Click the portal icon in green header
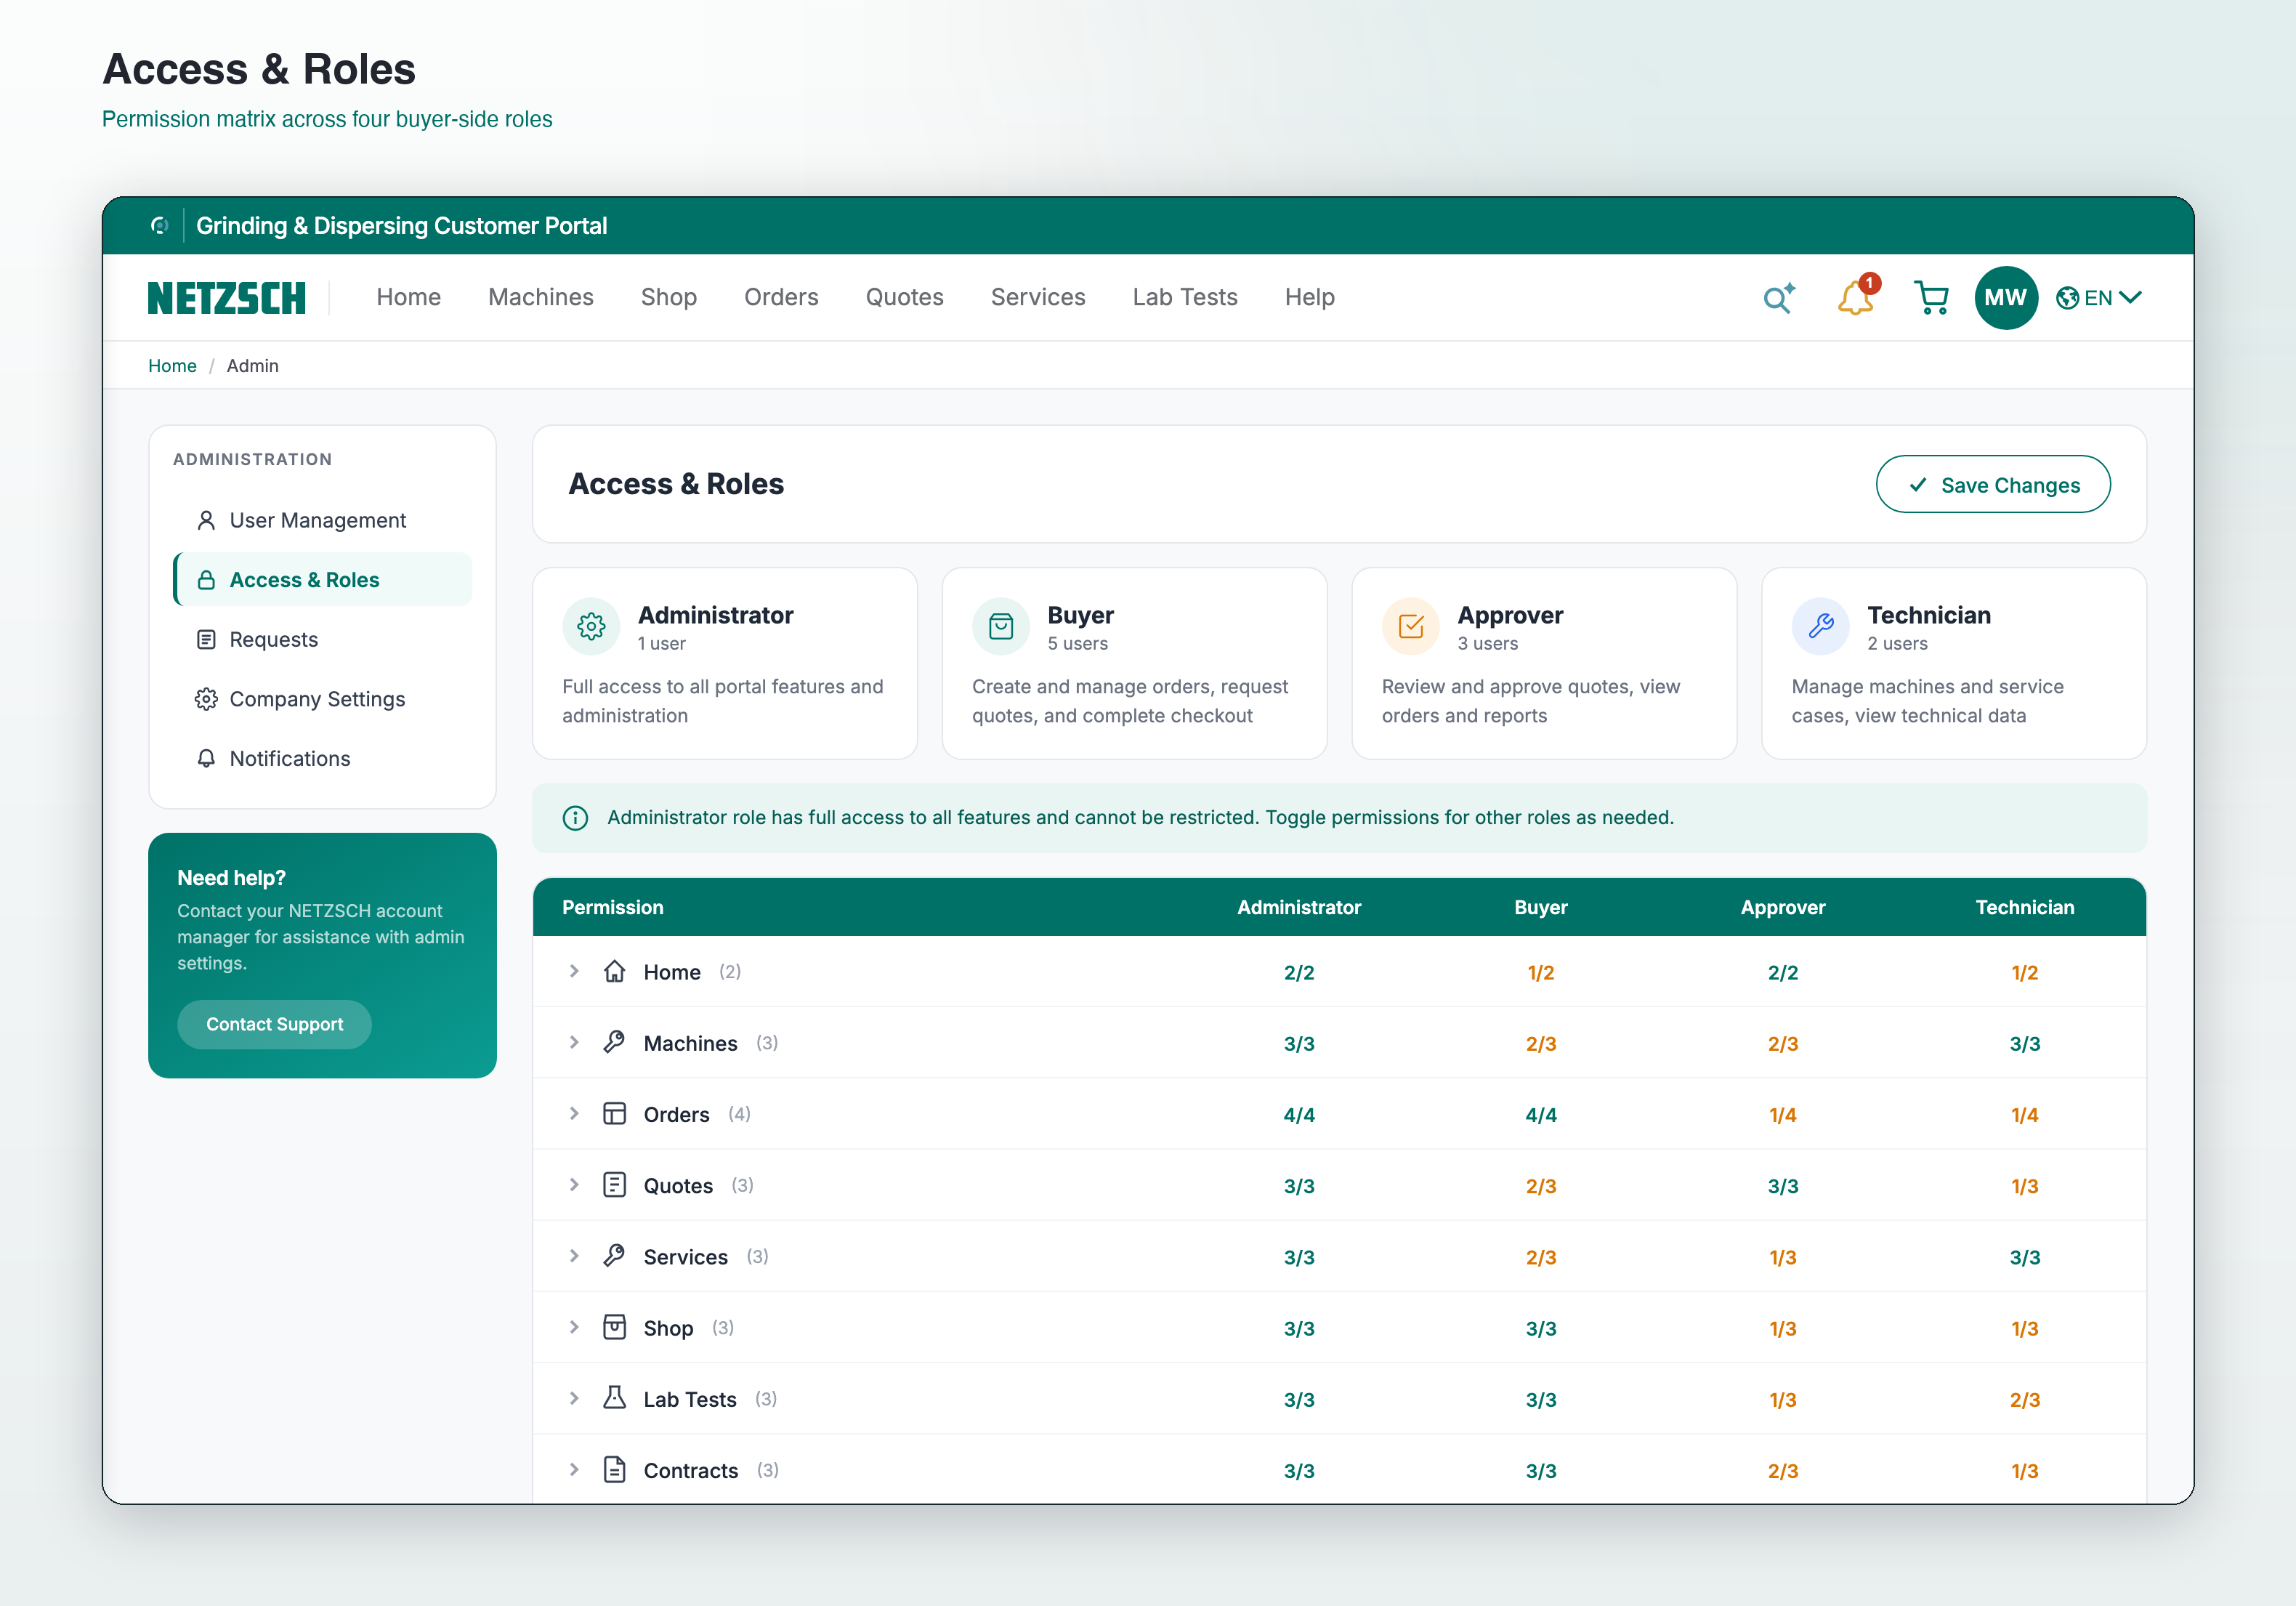Image resolution: width=2296 pixels, height=1606 pixels. tap(159, 226)
